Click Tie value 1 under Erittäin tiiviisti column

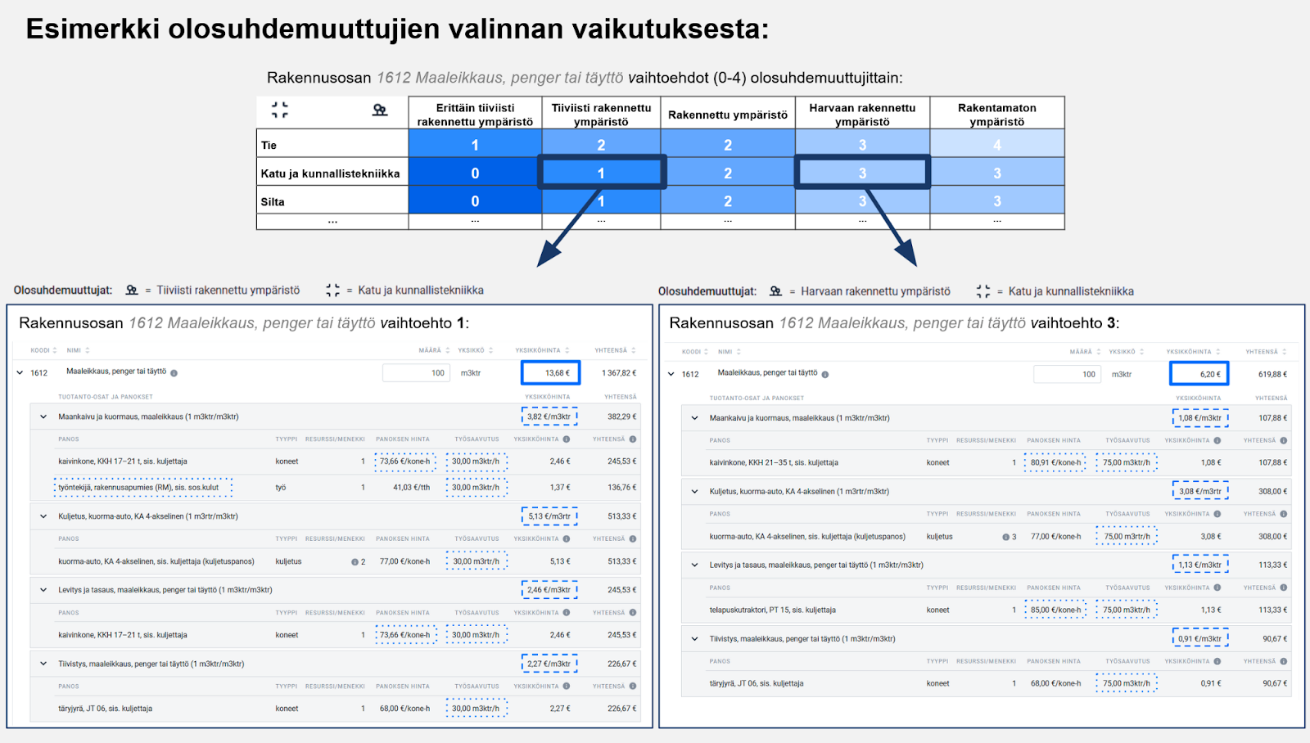(x=475, y=144)
